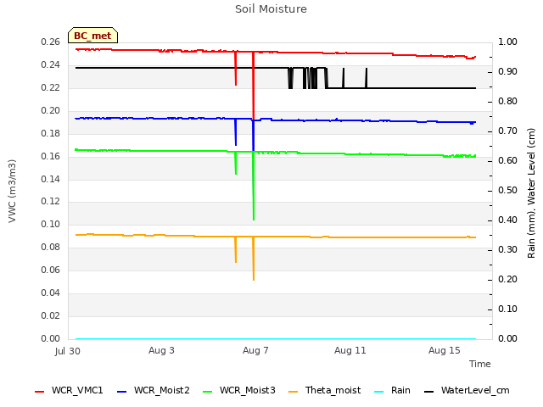Click the green WCR_Moist3 legend color marker
Viewport: 543px width, 407px height.
coord(207,392)
